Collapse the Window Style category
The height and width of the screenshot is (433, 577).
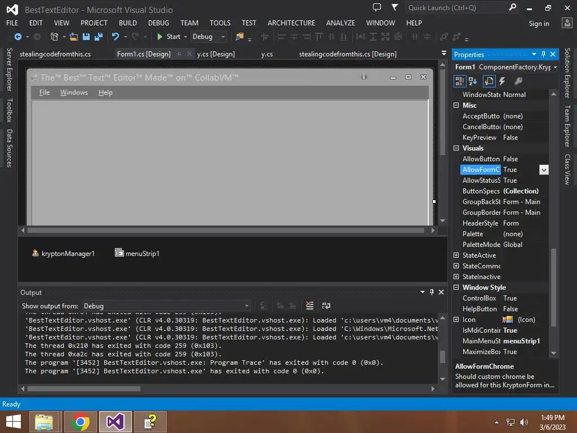(456, 287)
